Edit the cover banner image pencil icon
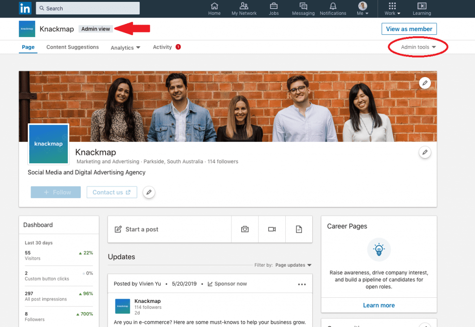The height and width of the screenshot is (327, 475). tap(425, 83)
